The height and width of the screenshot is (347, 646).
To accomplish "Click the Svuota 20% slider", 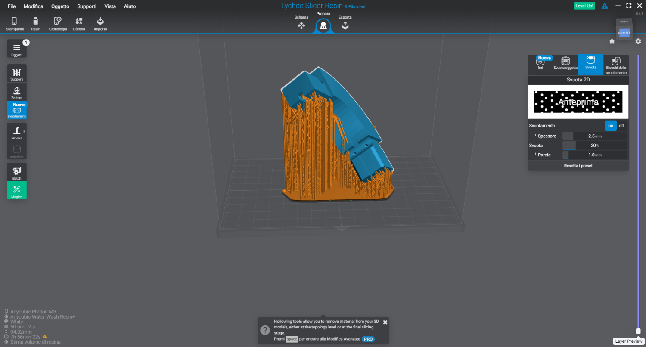I will pos(594,146).
